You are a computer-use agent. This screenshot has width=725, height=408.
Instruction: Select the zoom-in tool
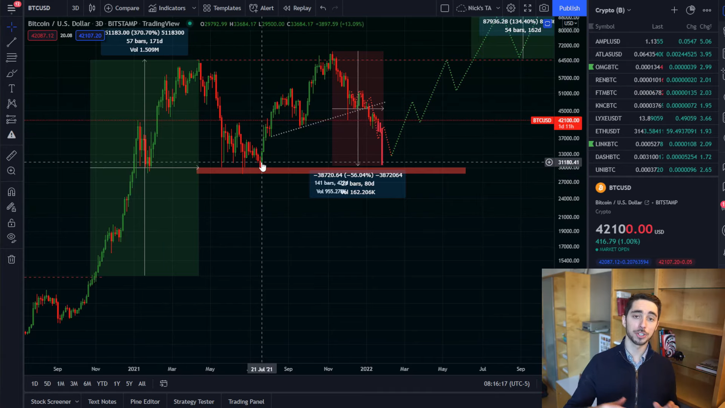[12, 171]
